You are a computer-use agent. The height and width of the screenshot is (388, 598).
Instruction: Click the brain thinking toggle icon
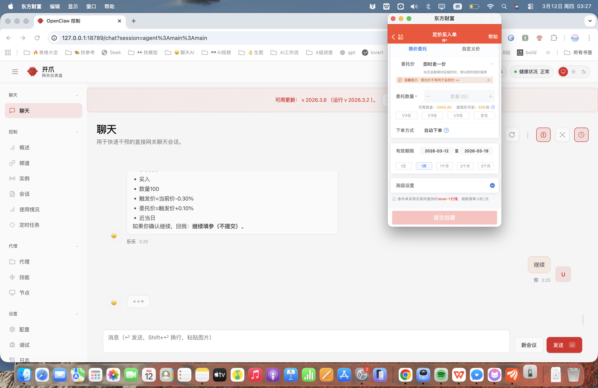pyautogui.click(x=543, y=135)
